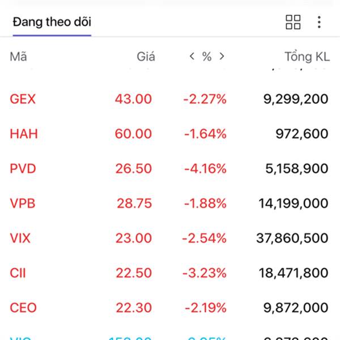This screenshot has height=340, width=340.
Task: Click the left arrow beside the % column
Action: (x=192, y=56)
